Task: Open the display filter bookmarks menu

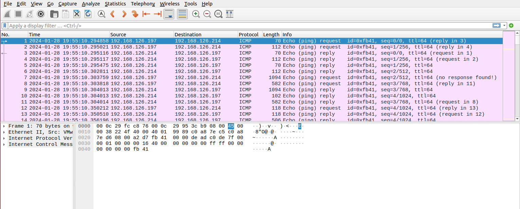Action: tap(4, 25)
